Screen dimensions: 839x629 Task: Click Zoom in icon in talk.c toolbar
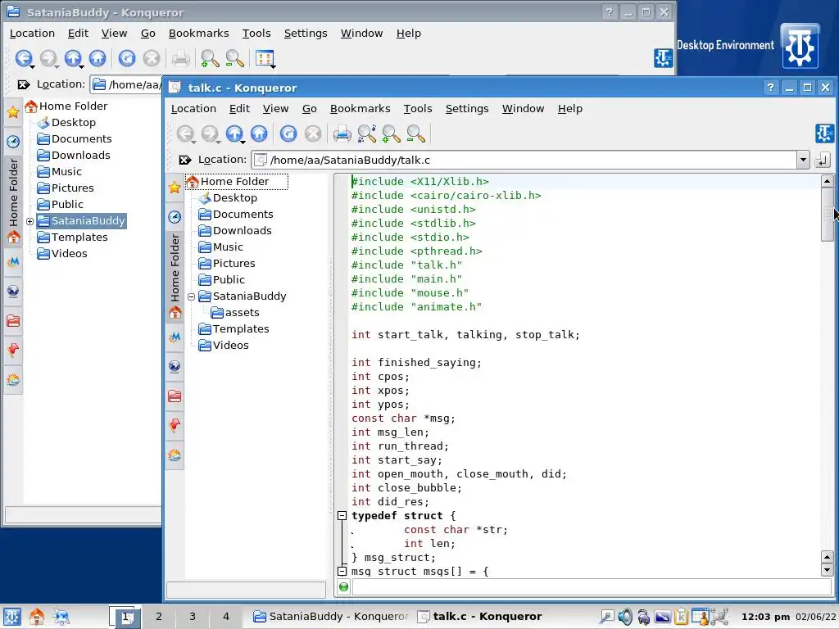click(x=391, y=133)
